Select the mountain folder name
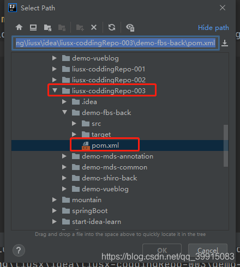240x267 pixels. (87, 200)
